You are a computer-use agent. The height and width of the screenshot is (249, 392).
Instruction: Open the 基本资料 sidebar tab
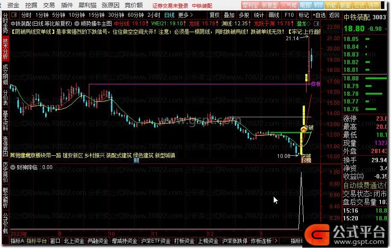click(x=5, y=121)
